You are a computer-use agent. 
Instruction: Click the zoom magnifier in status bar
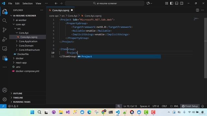pos(119,106)
